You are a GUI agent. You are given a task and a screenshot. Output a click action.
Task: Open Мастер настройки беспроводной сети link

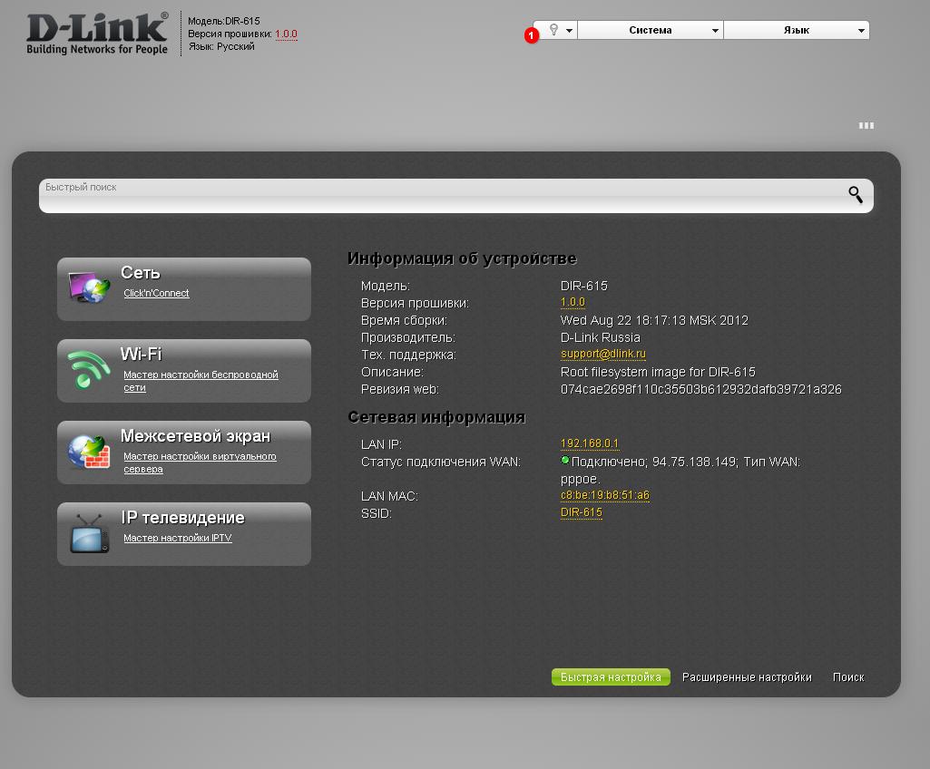tap(201, 381)
